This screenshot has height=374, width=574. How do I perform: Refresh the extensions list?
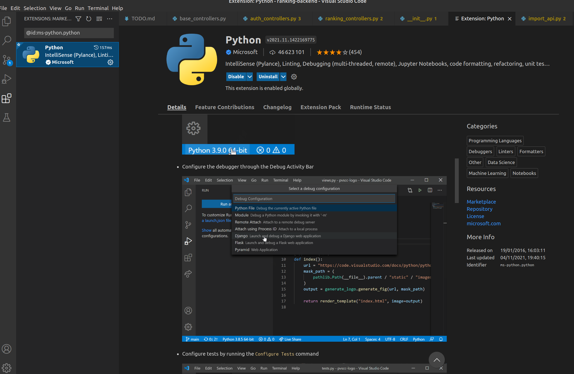click(x=89, y=19)
